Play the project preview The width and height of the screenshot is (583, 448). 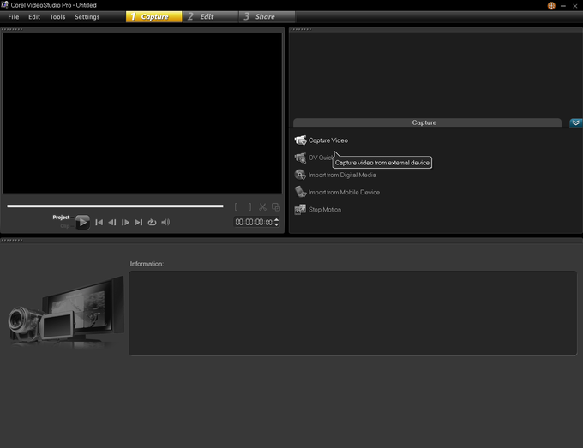pos(82,222)
